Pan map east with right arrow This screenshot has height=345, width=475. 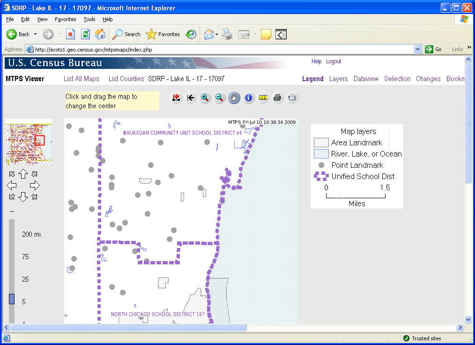pos(35,186)
